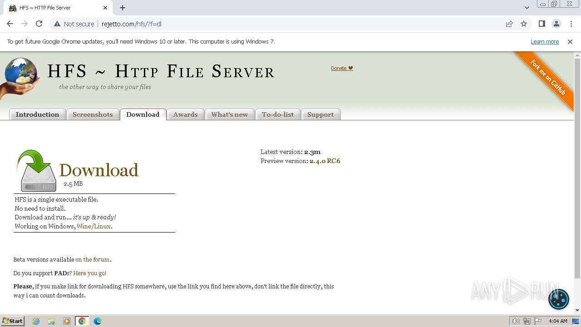Select the Download tab
Image resolution: width=581 pixels, height=327 pixels.
click(x=143, y=114)
